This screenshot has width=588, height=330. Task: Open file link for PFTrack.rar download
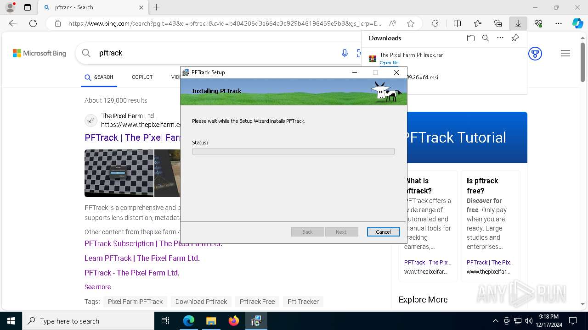pos(389,63)
